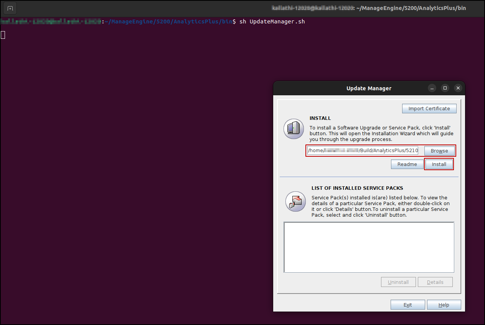Minimize the Update Manager window

pyautogui.click(x=432, y=88)
